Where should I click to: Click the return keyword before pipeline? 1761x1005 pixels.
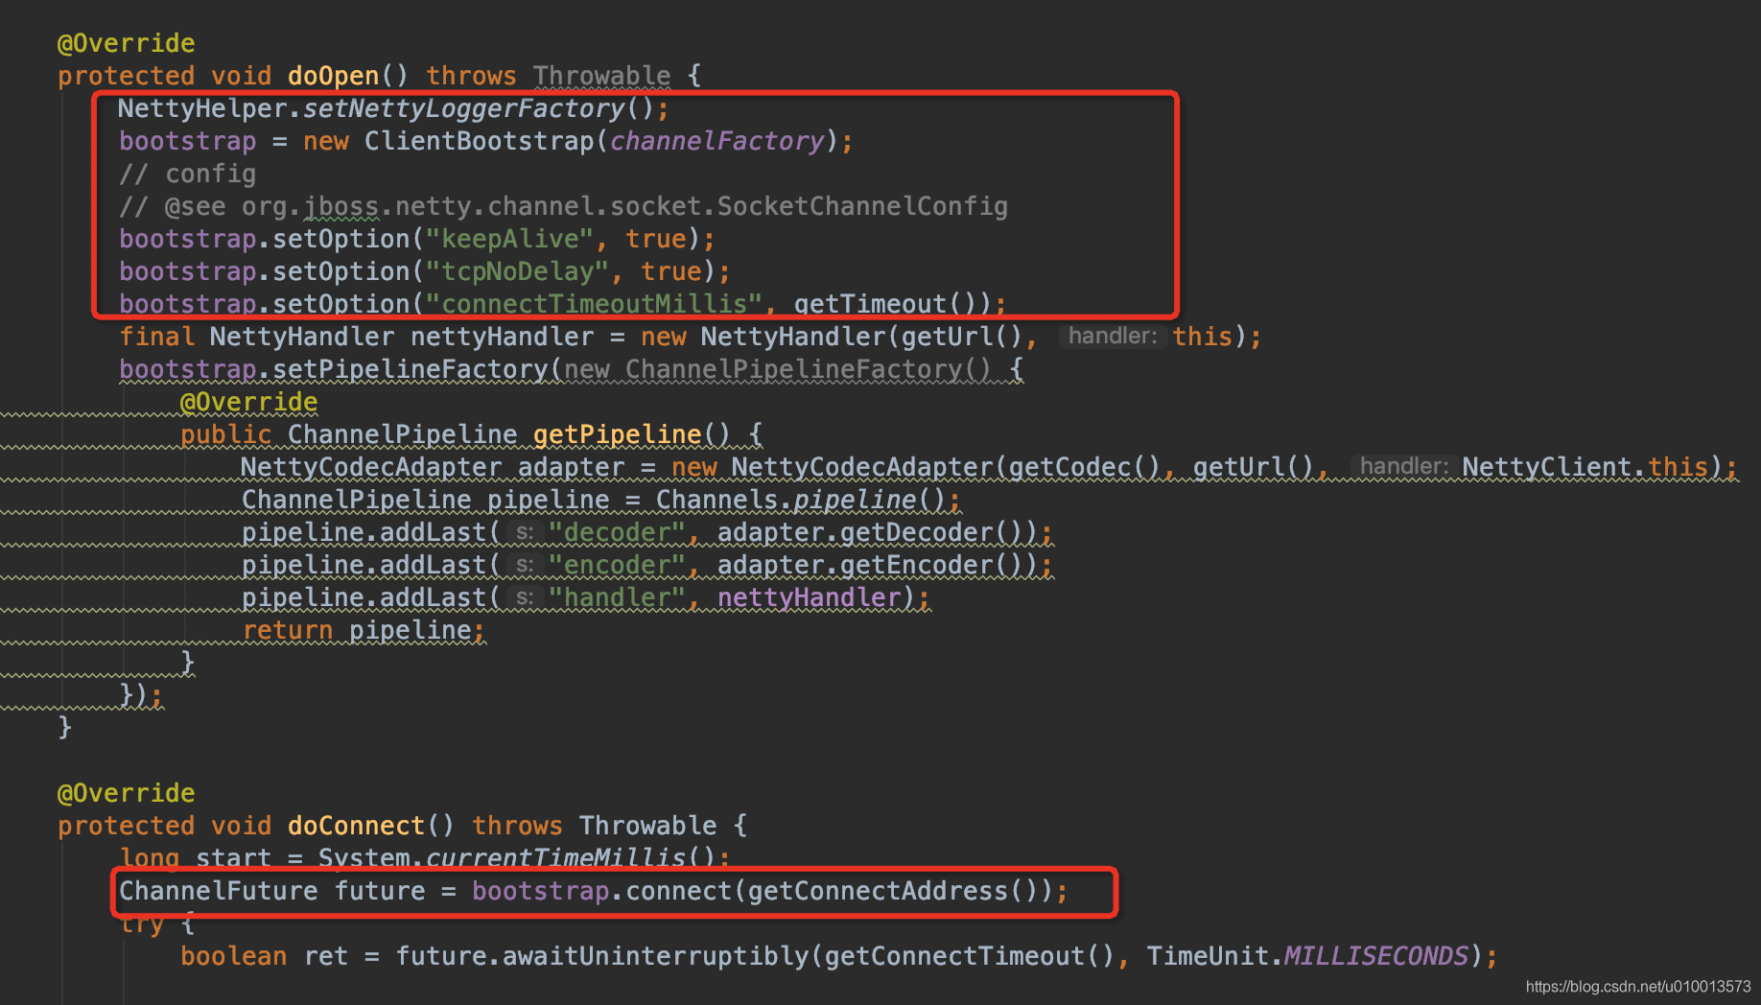(x=287, y=630)
